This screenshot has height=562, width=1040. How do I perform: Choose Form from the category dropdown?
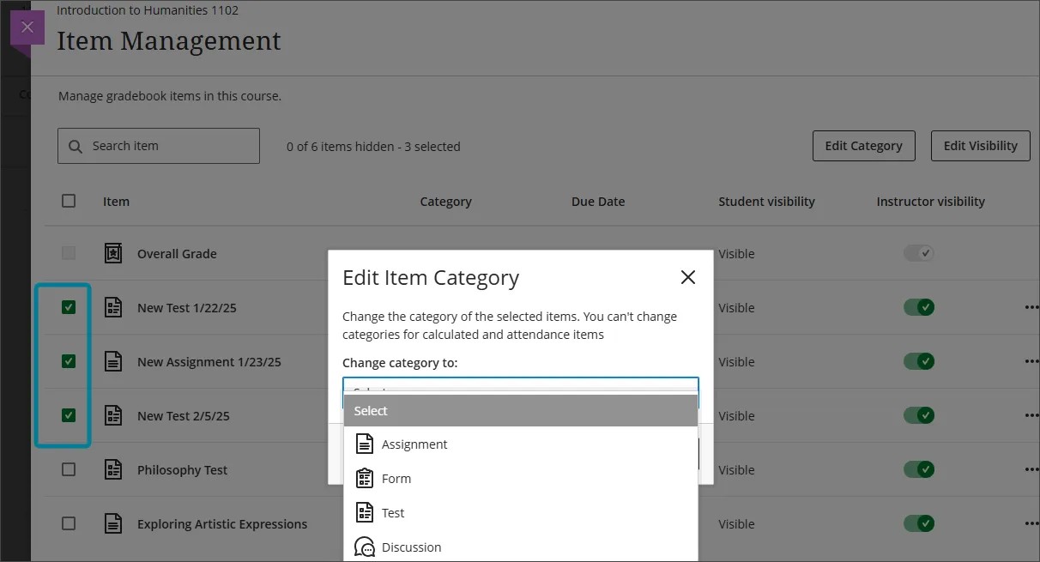[397, 478]
